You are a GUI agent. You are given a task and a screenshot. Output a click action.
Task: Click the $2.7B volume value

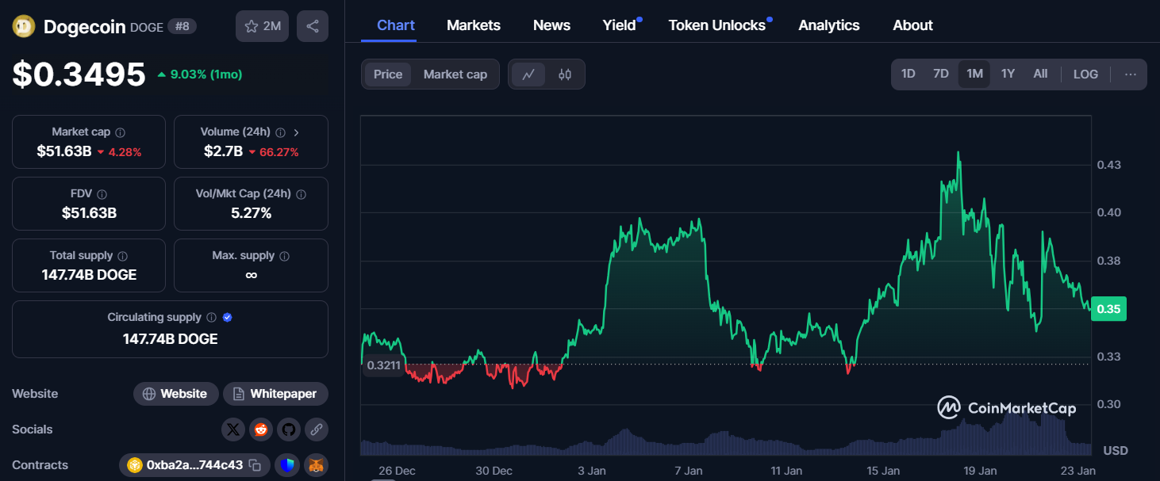pyautogui.click(x=223, y=151)
